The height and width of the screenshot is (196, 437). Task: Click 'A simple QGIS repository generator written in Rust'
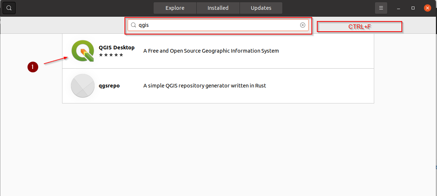coord(205,86)
